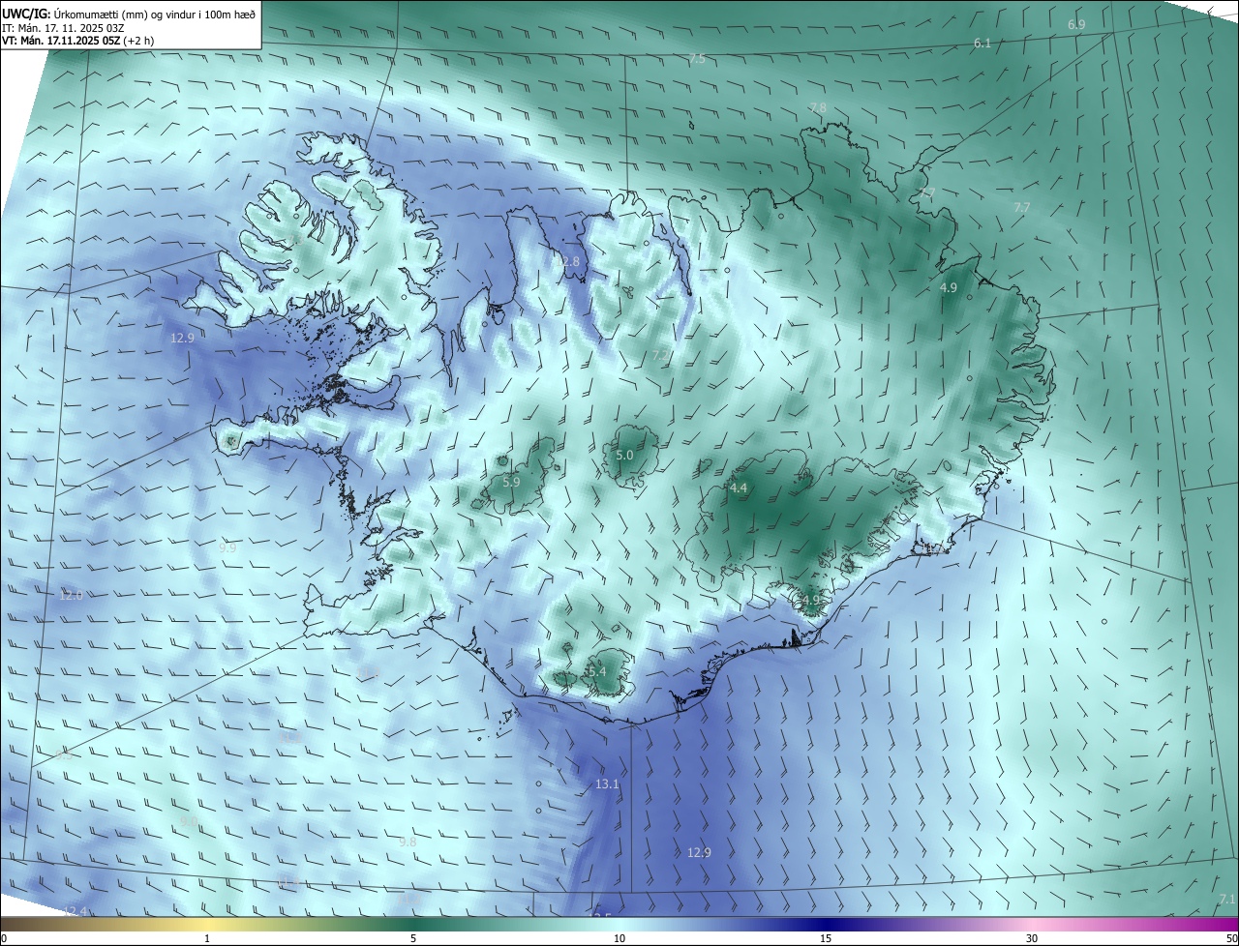This screenshot has height=946, width=1239.
Task: Click the 7.5 value label
Action: [x=696, y=60]
